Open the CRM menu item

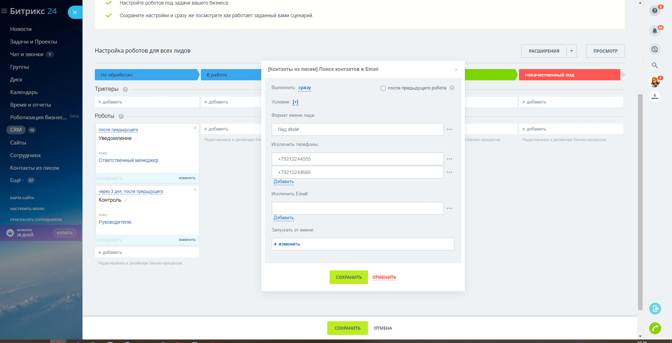[x=16, y=130]
